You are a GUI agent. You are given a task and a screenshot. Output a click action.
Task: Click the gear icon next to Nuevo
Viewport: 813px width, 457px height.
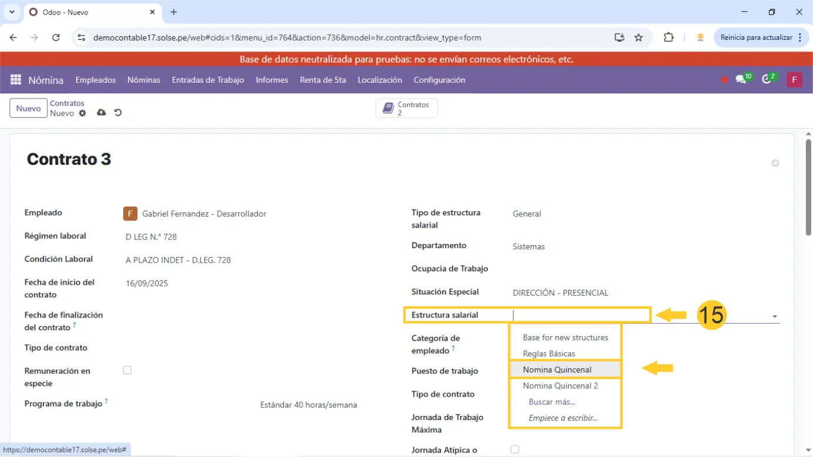[x=82, y=113]
